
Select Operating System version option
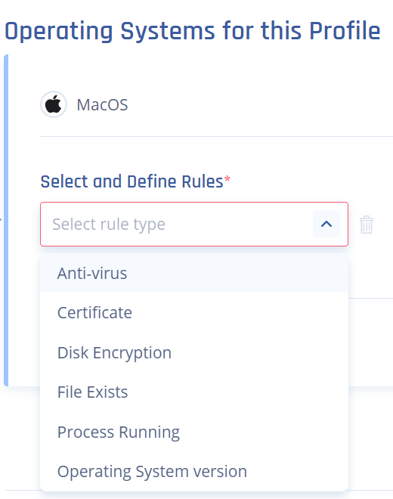coord(194,471)
